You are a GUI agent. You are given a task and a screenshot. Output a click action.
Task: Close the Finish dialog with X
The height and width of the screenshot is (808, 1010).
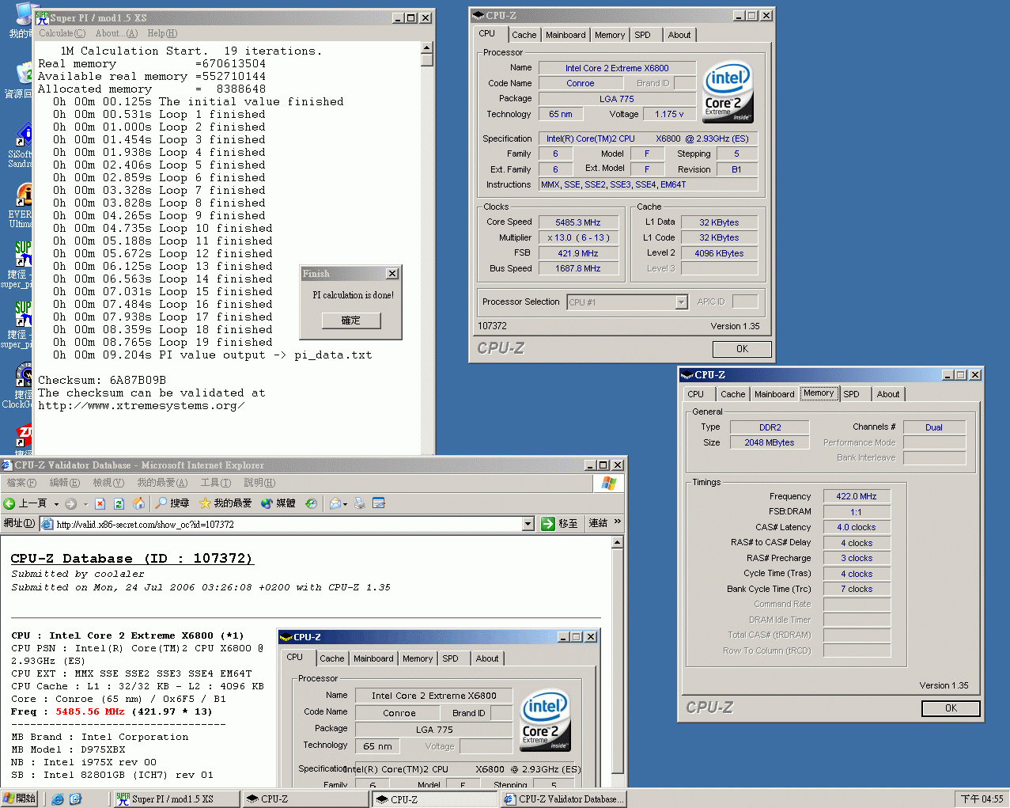pyautogui.click(x=392, y=274)
